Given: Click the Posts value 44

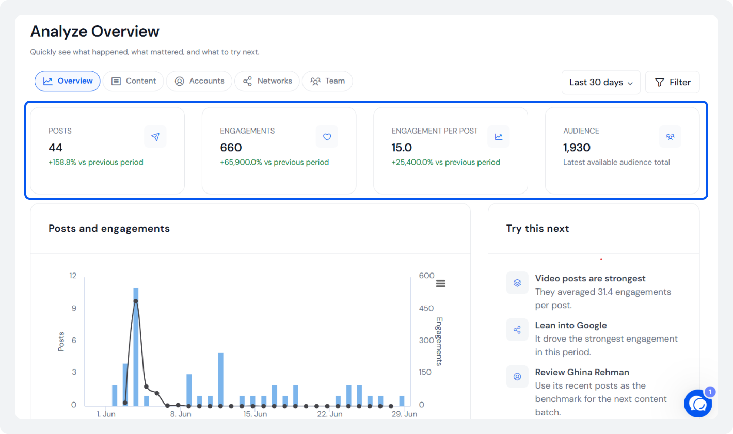Looking at the screenshot, I should 56,148.
